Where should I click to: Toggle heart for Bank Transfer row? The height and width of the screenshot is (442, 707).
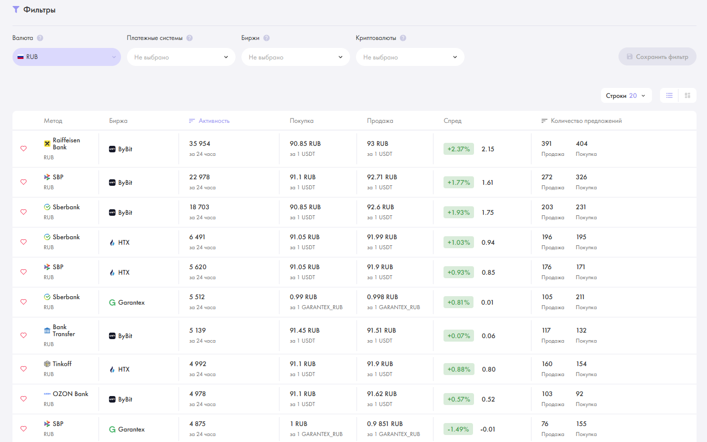[23, 336]
